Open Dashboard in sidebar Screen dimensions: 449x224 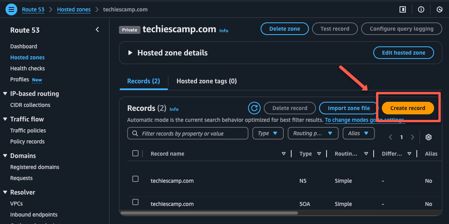click(24, 46)
